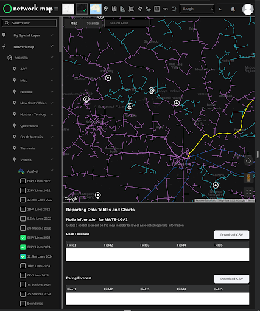
Task: Click the Northern Territory tree item
Action: (x=33, y=114)
